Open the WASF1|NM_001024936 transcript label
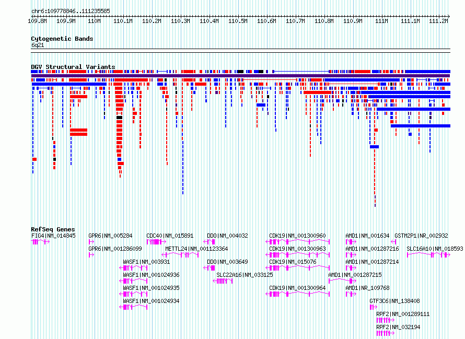The height and width of the screenshot is (339, 465). coord(151,275)
